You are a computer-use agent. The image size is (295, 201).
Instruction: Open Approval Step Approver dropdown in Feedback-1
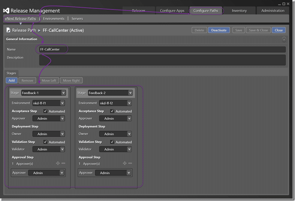46,173
